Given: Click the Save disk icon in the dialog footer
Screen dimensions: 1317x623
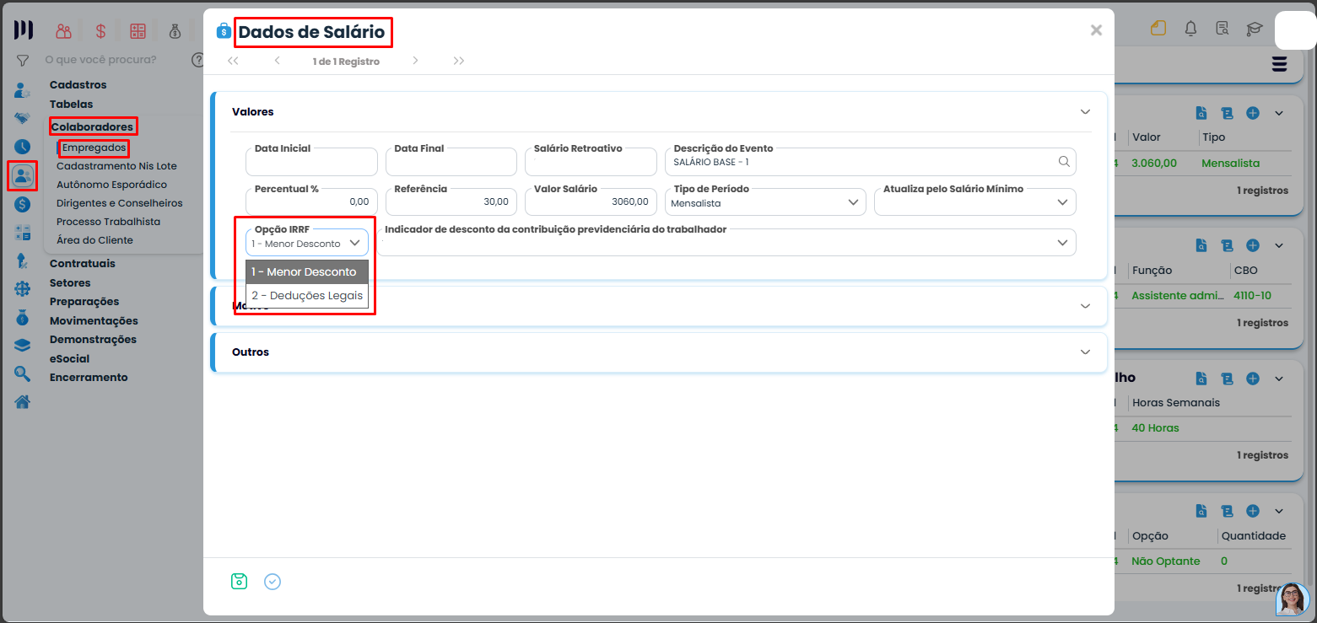Looking at the screenshot, I should point(240,581).
